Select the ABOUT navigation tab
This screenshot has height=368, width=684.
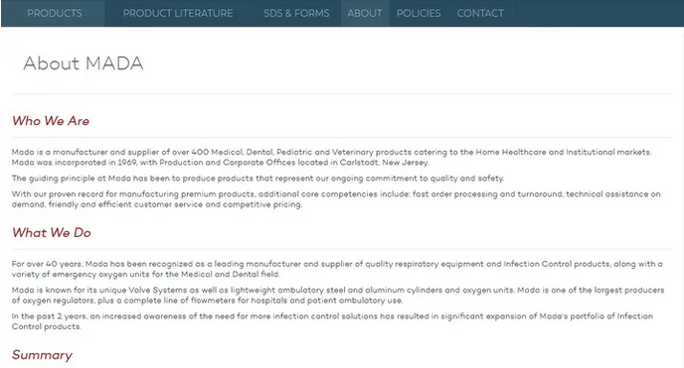pyautogui.click(x=365, y=13)
